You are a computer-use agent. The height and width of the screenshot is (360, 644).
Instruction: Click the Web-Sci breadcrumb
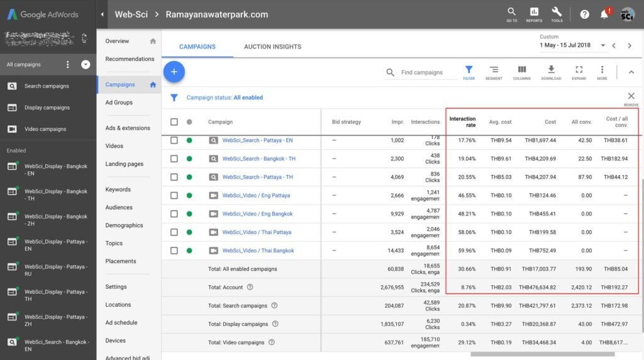coord(131,14)
